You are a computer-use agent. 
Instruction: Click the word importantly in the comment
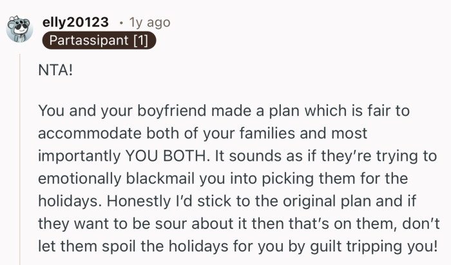pyautogui.click(x=79, y=156)
